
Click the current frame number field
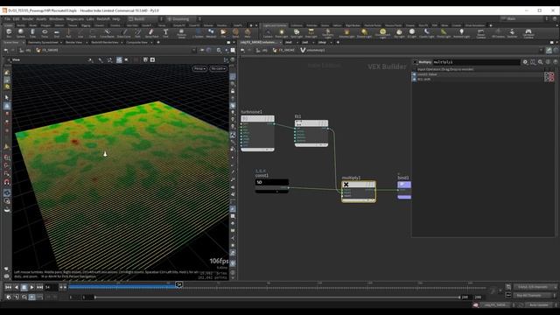coord(51,287)
